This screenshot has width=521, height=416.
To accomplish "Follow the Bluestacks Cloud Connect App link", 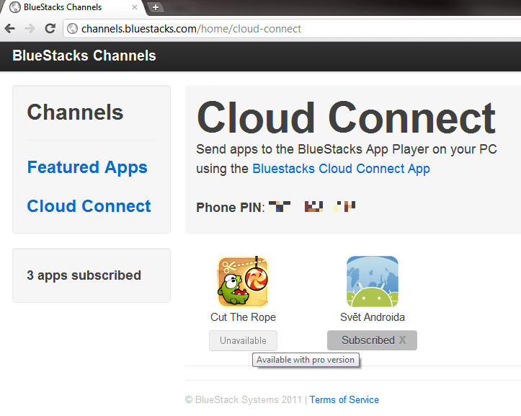I will pos(342,169).
